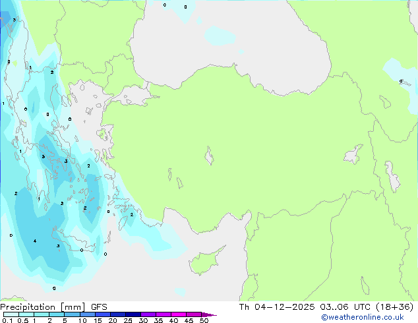Click the '10' legend scale label
Image resolution: width=418 pixels, height=323 pixels.
[82, 320]
